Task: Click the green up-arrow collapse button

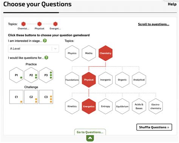Action: click(90, 138)
